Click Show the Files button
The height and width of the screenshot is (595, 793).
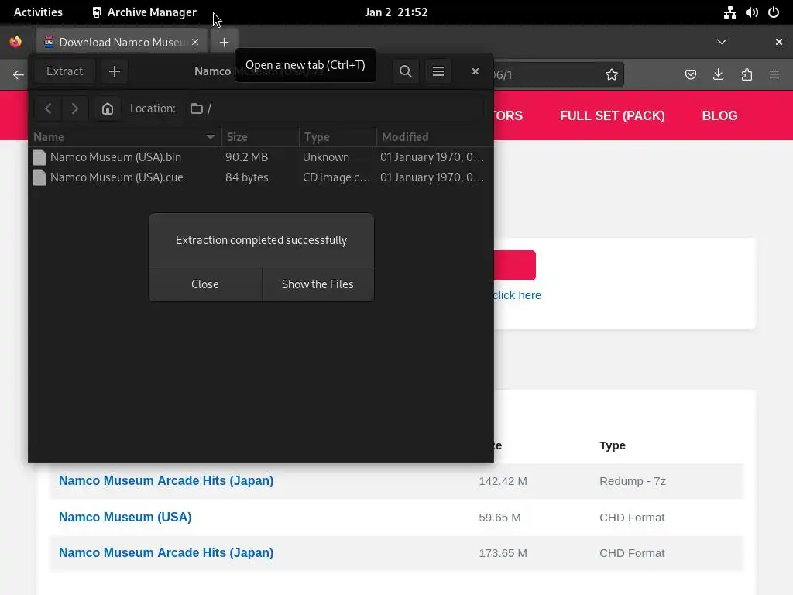pos(318,284)
